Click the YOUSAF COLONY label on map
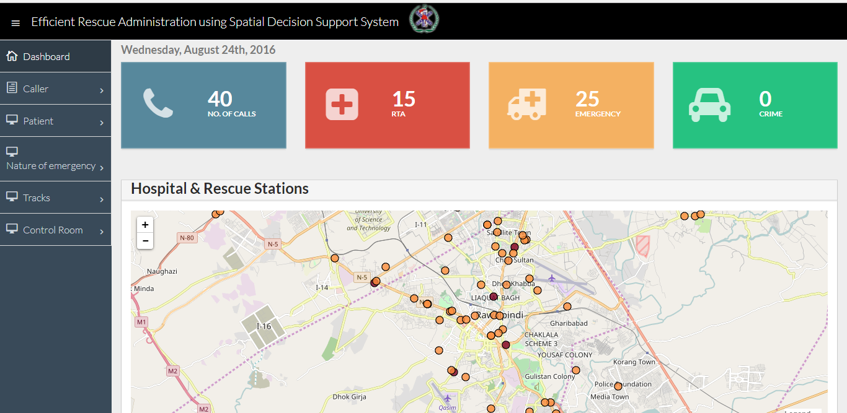 565,355
